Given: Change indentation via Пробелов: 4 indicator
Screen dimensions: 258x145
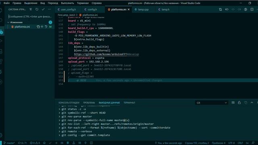Looking at the screenshot, I should tap(218, 143).
